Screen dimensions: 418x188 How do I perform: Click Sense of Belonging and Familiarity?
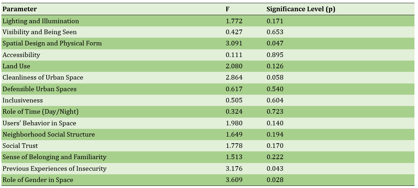click(54, 157)
